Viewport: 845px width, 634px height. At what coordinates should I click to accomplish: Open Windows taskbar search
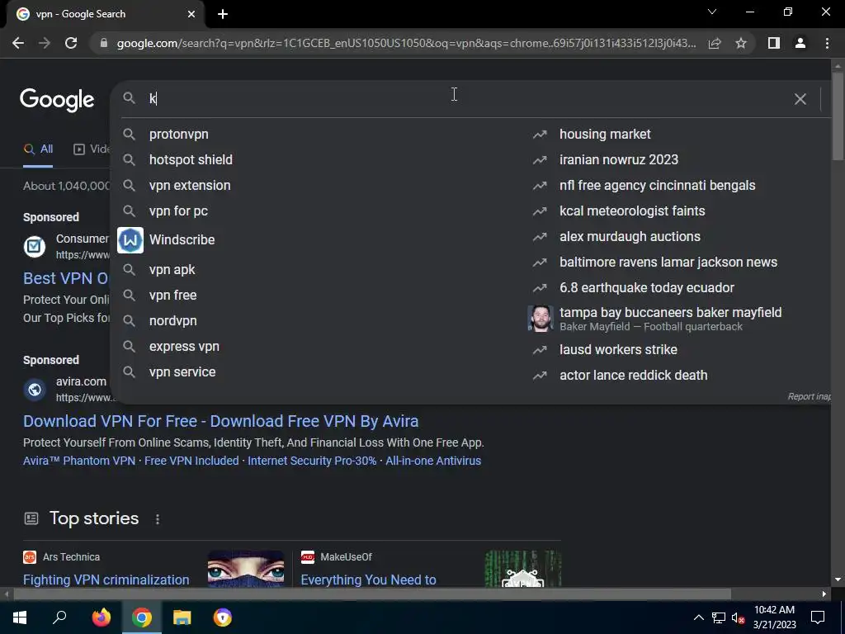(x=59, y=617)
